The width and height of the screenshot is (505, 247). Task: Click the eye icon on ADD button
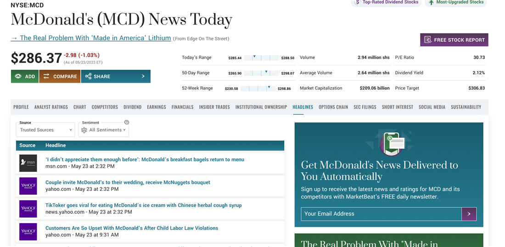[x=18, y=76]
